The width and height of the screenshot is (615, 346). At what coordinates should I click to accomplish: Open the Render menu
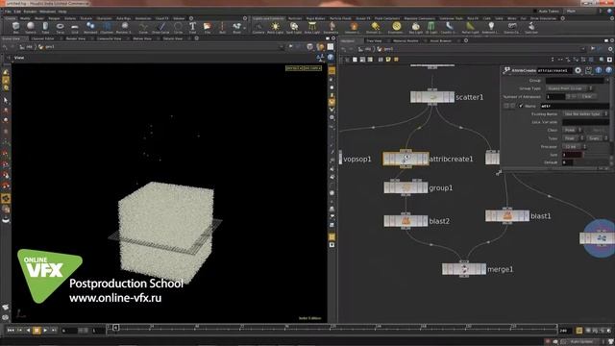point(30,12)
